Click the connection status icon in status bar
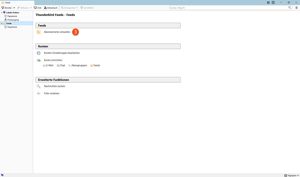Viewport: 300px width, 177px height. (x=2, y=175)
